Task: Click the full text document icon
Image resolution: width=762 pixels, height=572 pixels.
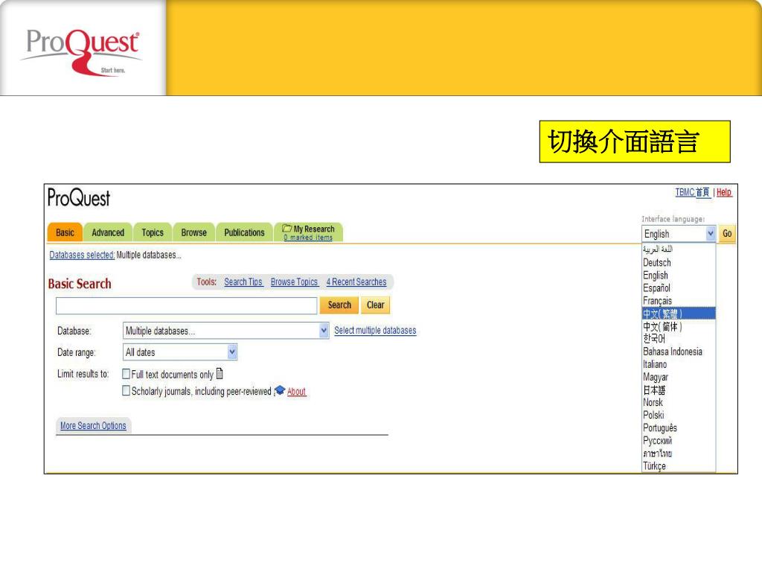Action: click(x=220, y=374)
